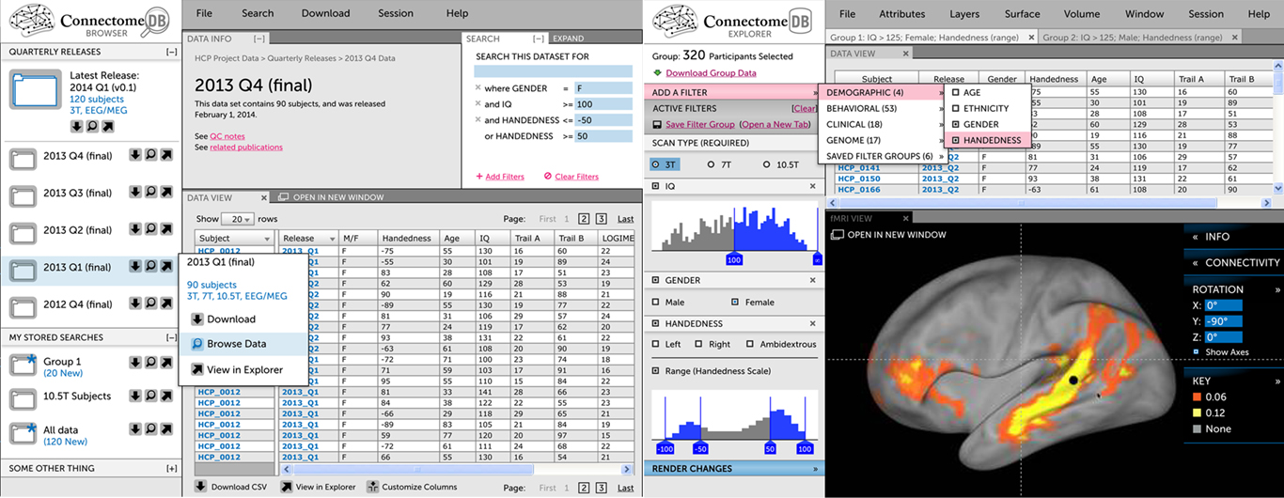Remove the 'and HANDEDNESS' search criterion
The height and width of the screenshot is (498, 1284).
click(x=478, y=120)
